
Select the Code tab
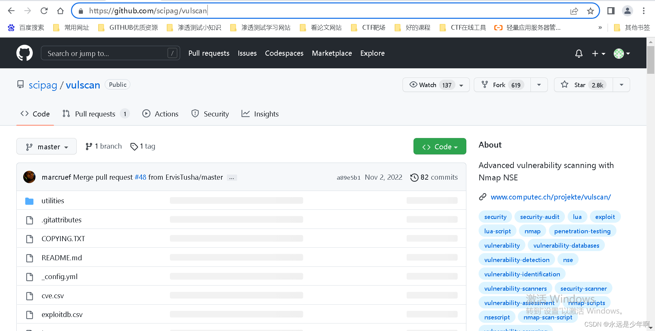35,114
